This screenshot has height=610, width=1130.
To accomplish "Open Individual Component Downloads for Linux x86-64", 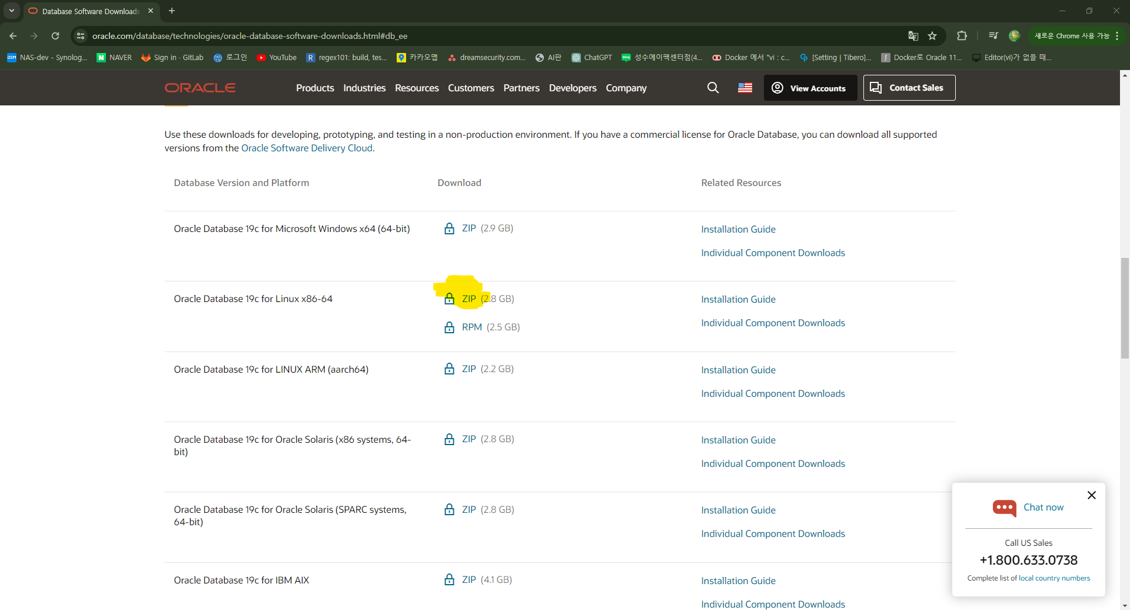I will [x=773, y=323].
